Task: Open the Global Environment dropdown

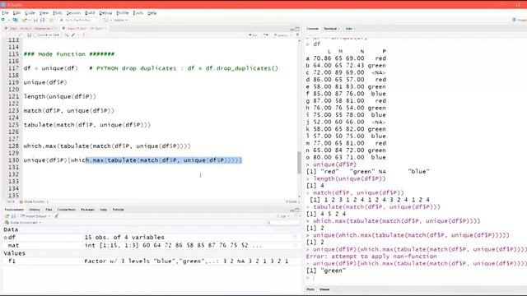Action: point(23,223)
